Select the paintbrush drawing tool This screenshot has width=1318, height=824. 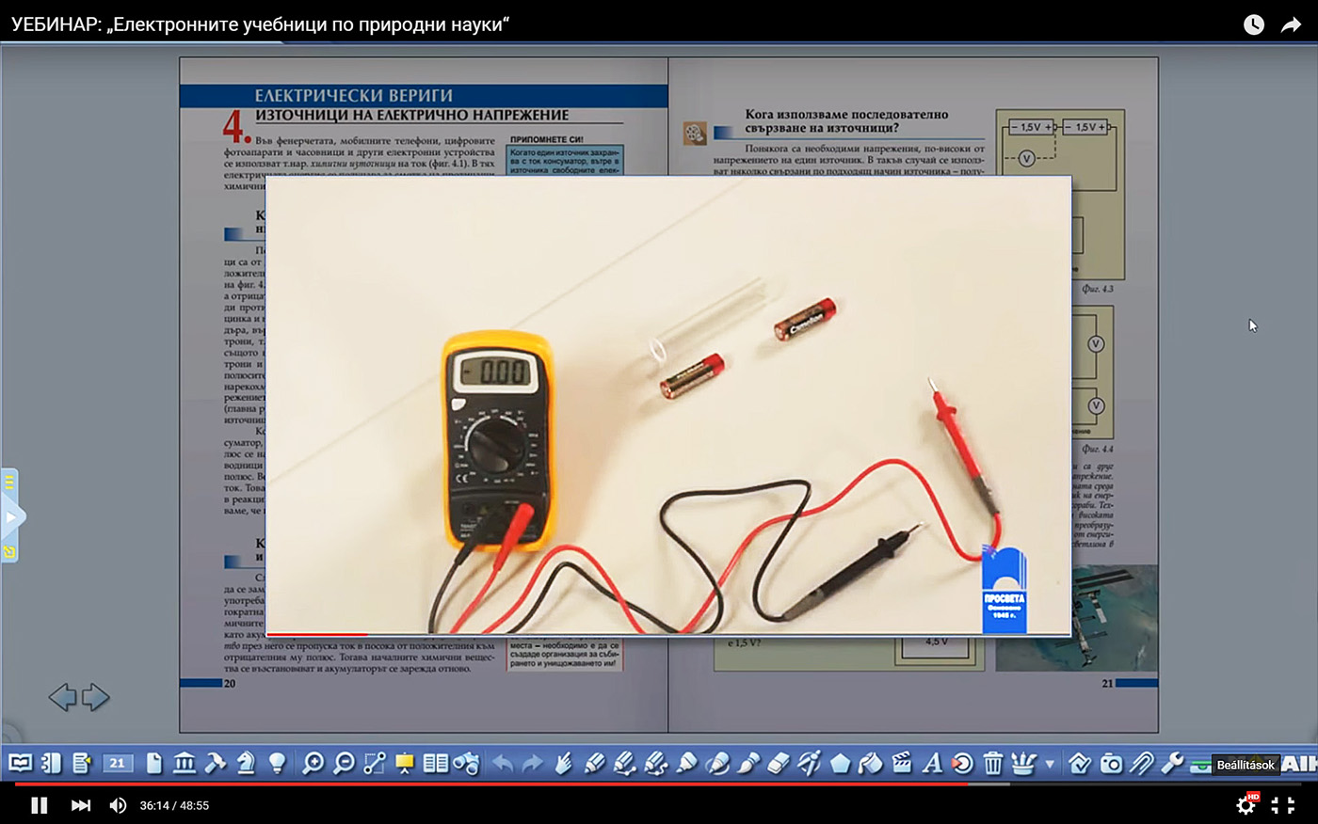pyautogui.click(x=747, y=764)
